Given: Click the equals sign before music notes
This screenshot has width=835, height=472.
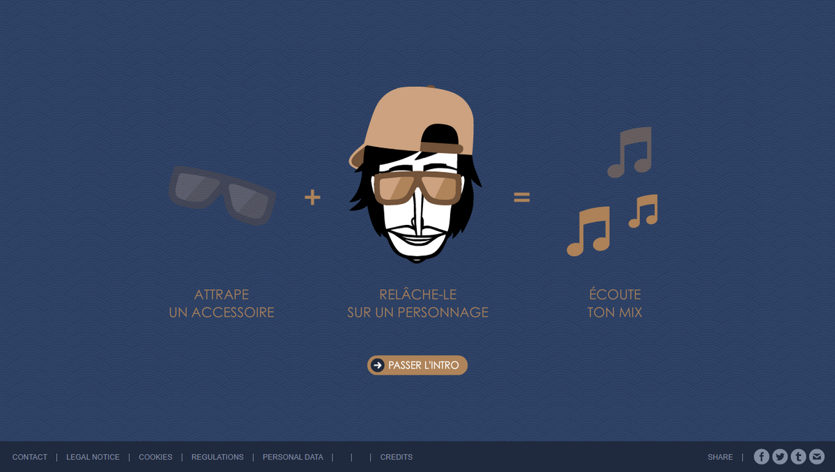Looking at the screenshot, I should pyautogui.click(x=522, y=198).
